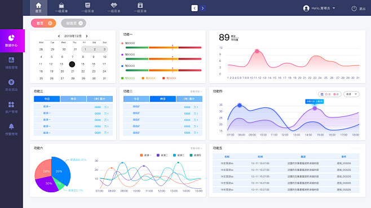Image resolution: width=371 pixels, height=208 pixels.
Task: Click the purple 30% pie slice
Action: point(46,184)
